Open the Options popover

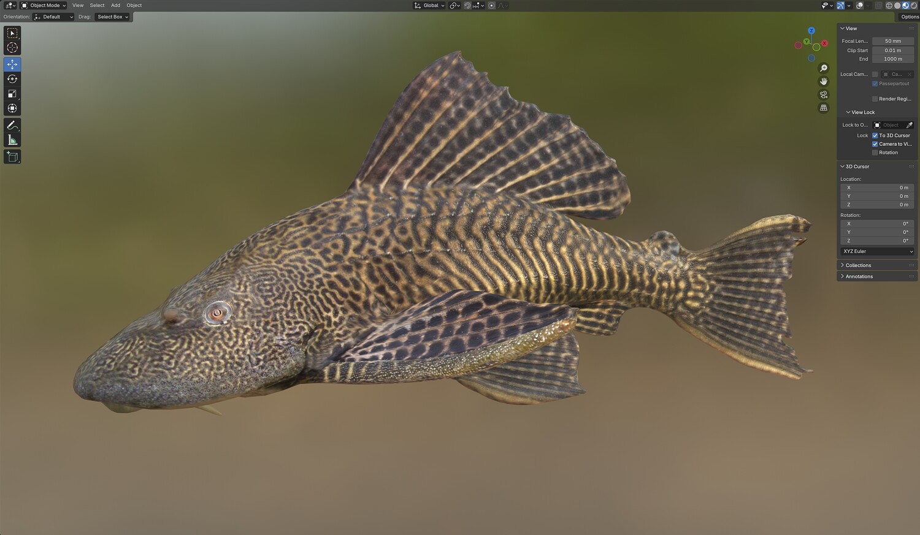click(x=910, y=17)
